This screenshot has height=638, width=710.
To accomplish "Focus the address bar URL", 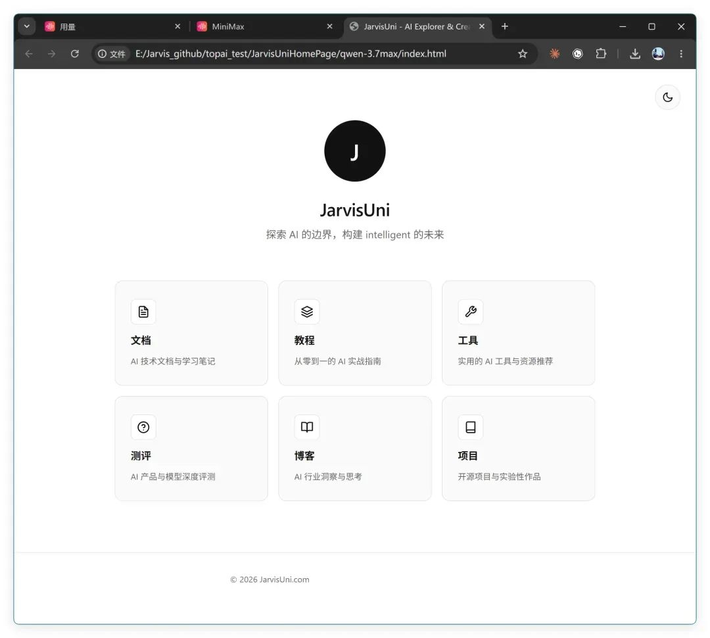I will 291,53.
